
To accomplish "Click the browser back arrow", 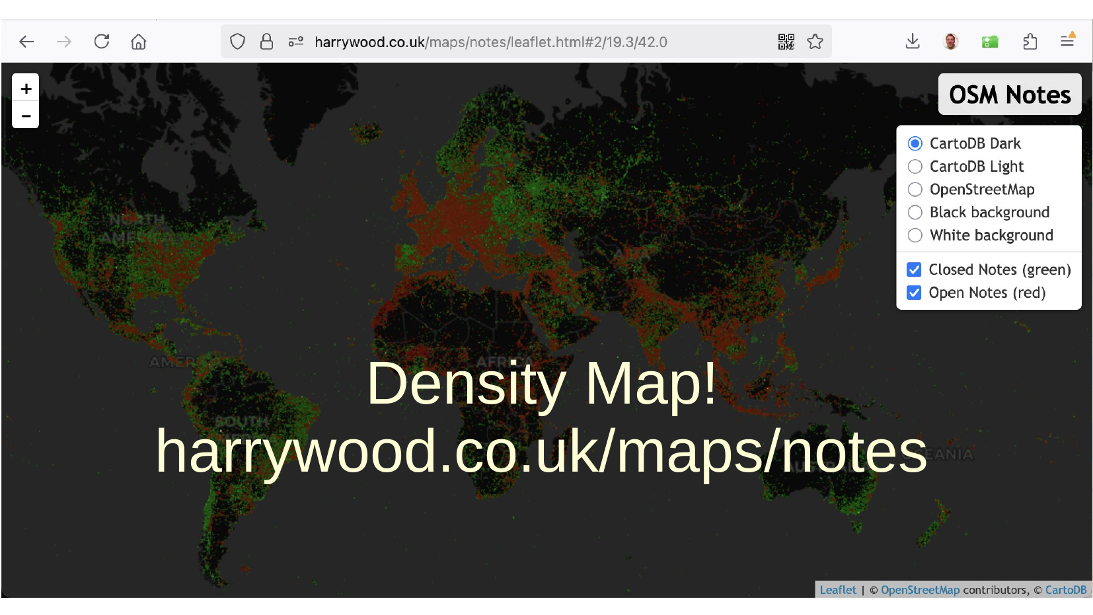I will [x=26, y=42].
